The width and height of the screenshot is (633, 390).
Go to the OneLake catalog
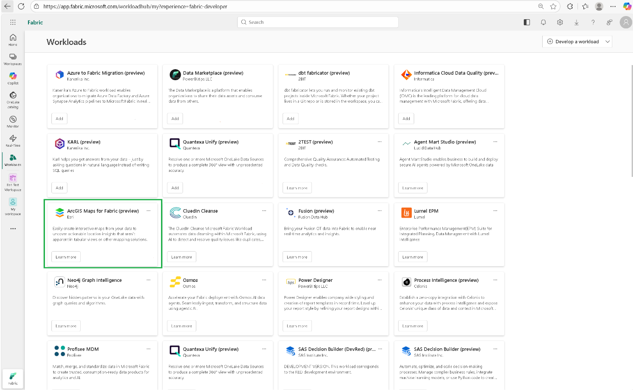point(13,99)
